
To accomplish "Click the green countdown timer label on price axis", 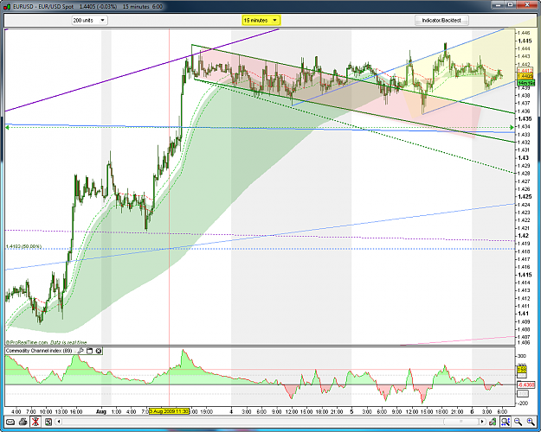I will (526, 83).
